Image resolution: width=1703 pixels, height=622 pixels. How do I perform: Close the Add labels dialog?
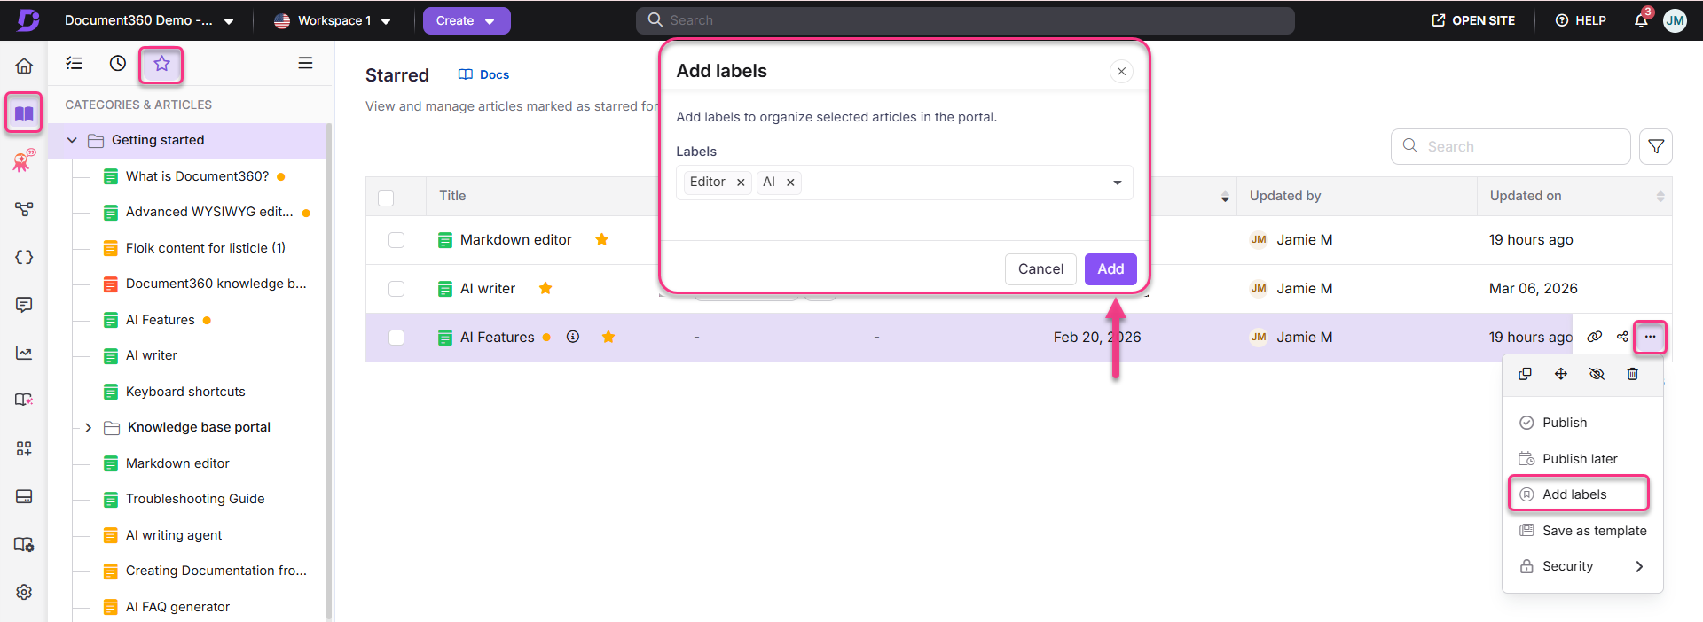click(1121, 72)
